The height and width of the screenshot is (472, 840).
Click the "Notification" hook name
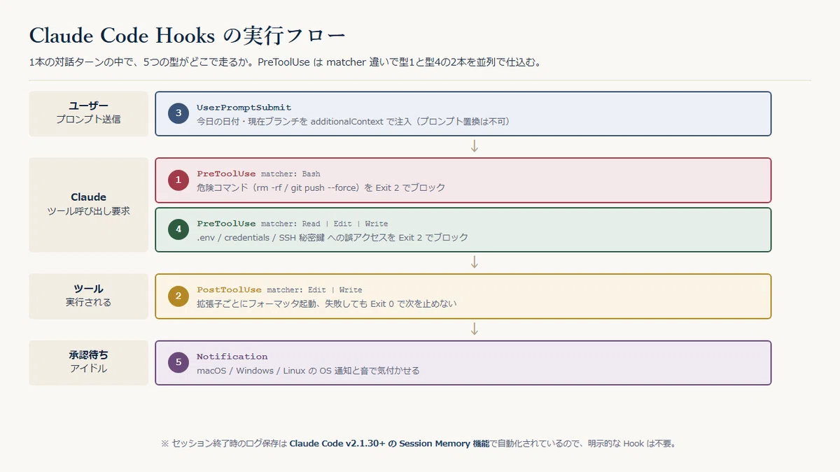(232, 357)
